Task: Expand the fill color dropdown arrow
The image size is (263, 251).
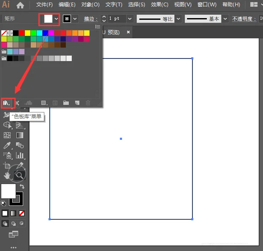Action: click(56, 19)
